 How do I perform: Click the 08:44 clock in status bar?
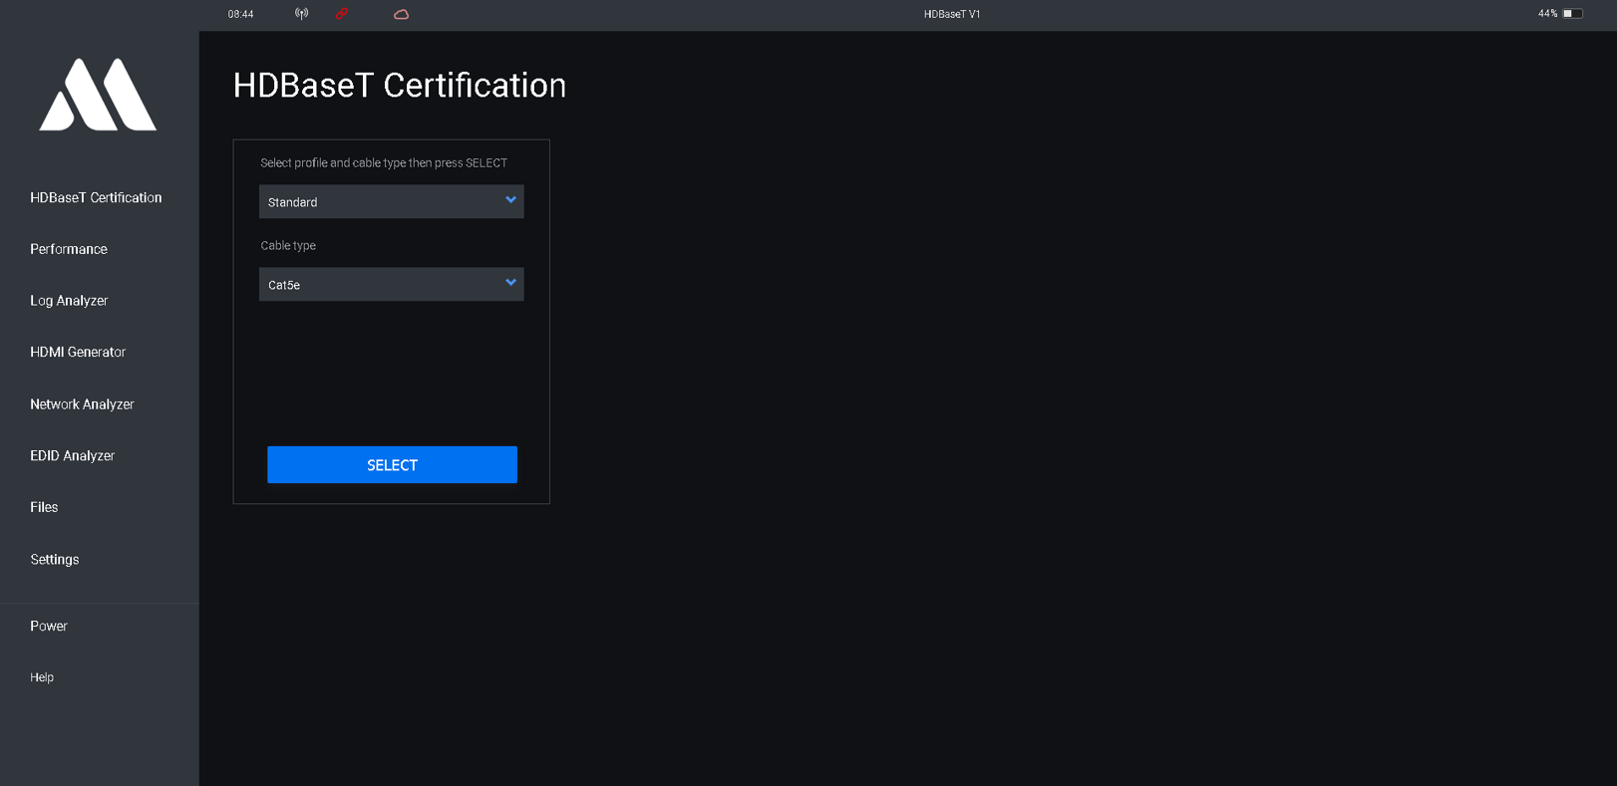click(240, 14)
